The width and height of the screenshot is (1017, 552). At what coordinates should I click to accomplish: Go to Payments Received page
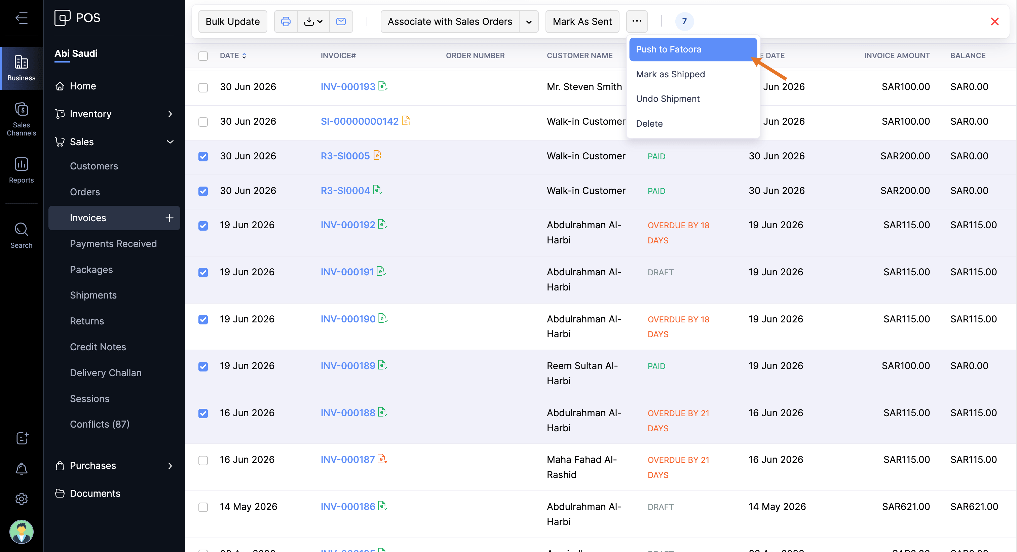(x=113, y=244)
